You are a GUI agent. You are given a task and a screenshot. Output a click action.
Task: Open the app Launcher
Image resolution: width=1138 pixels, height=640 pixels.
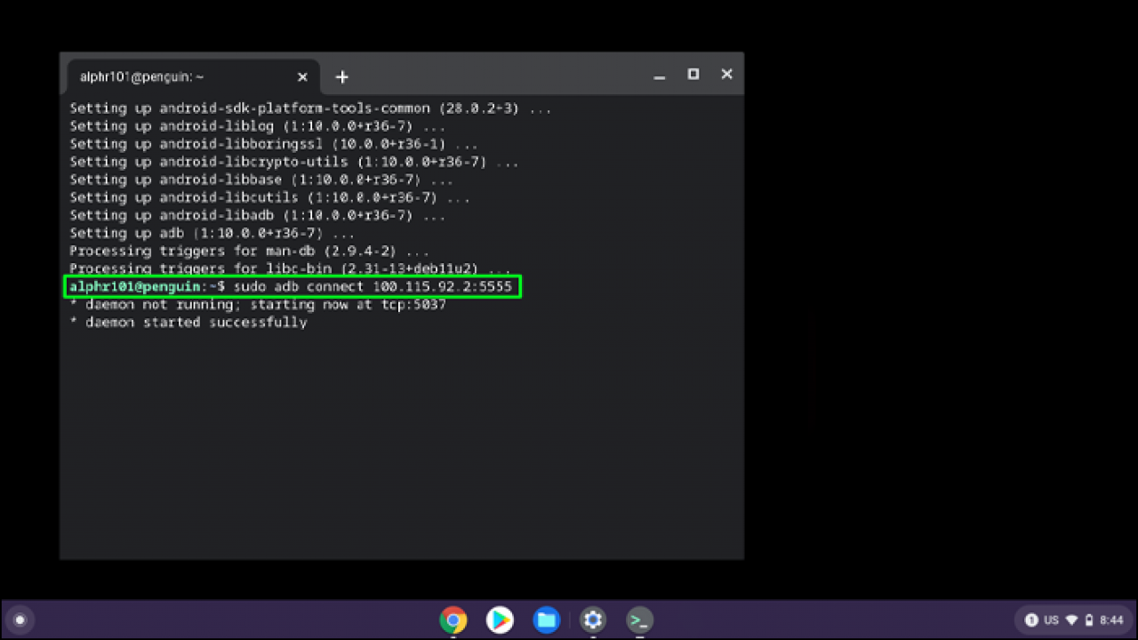(x=20, y=620)
